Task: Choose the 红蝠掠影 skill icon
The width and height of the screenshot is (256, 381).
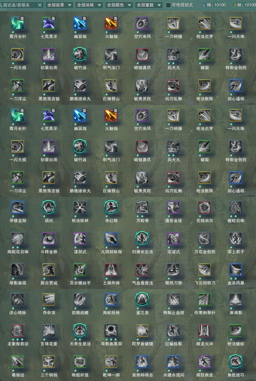Action: coord(174,331)
